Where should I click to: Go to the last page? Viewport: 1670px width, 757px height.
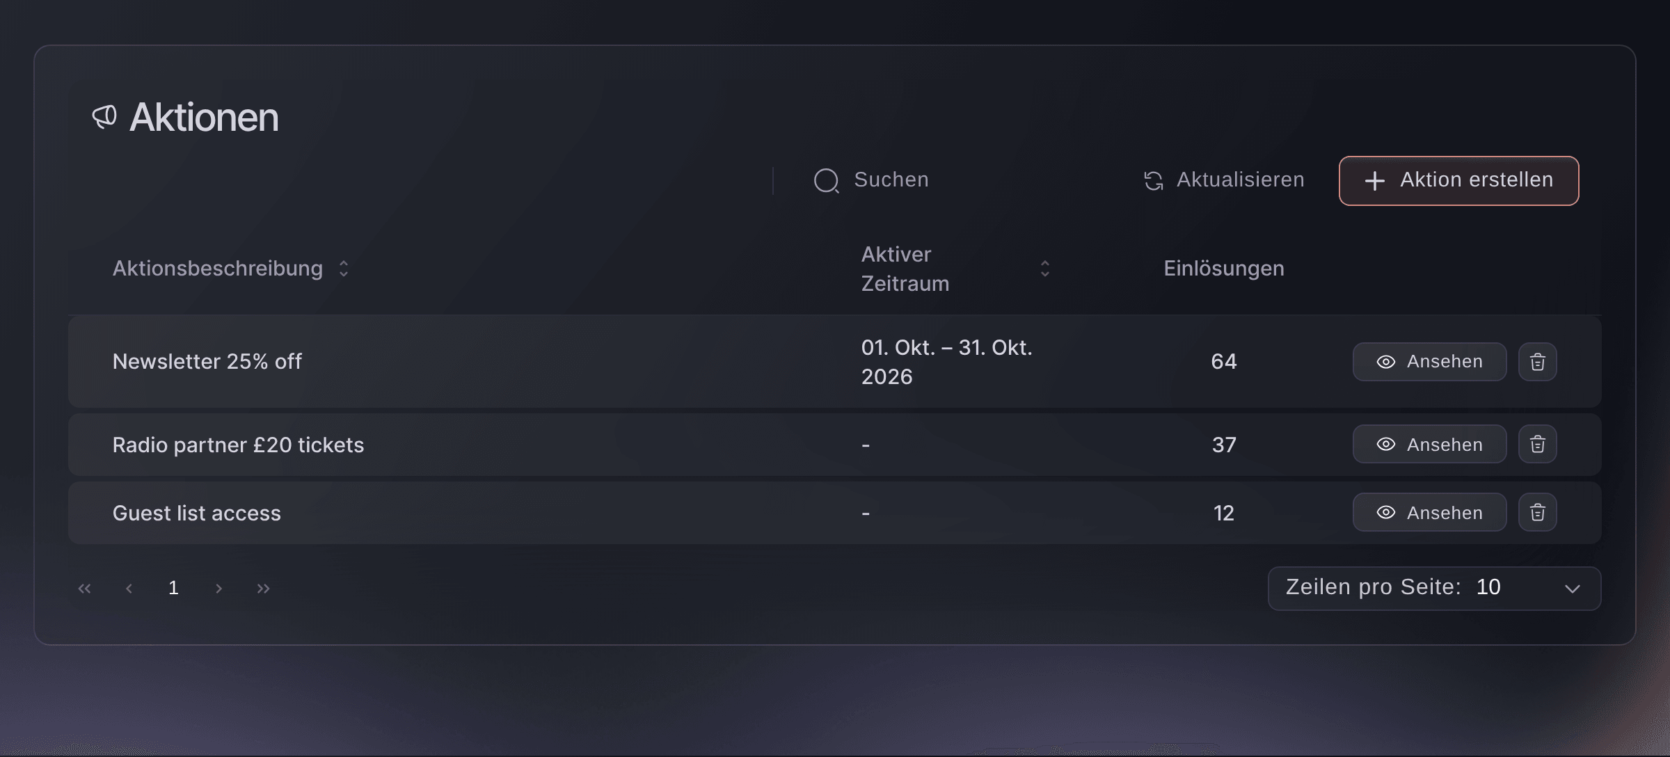click(x=263, y=589)
